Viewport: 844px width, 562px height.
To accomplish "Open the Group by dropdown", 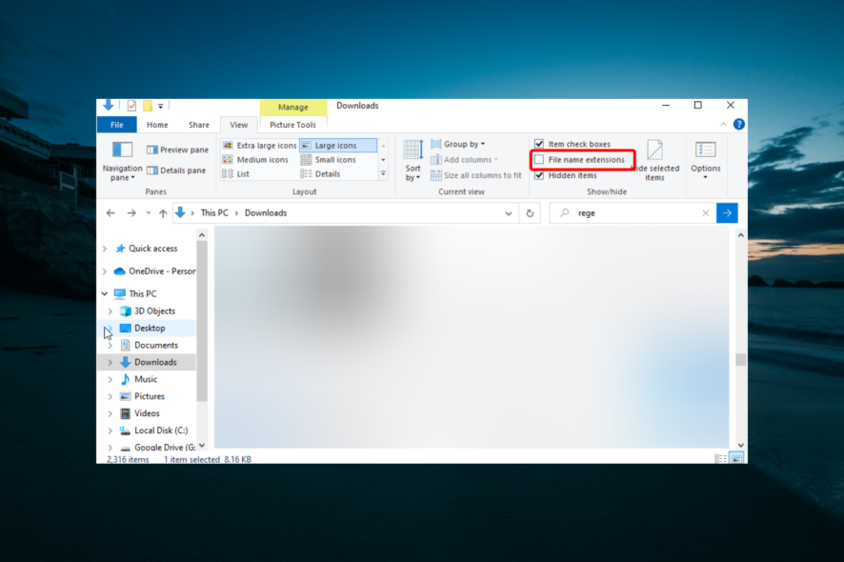I will [458, 144].
